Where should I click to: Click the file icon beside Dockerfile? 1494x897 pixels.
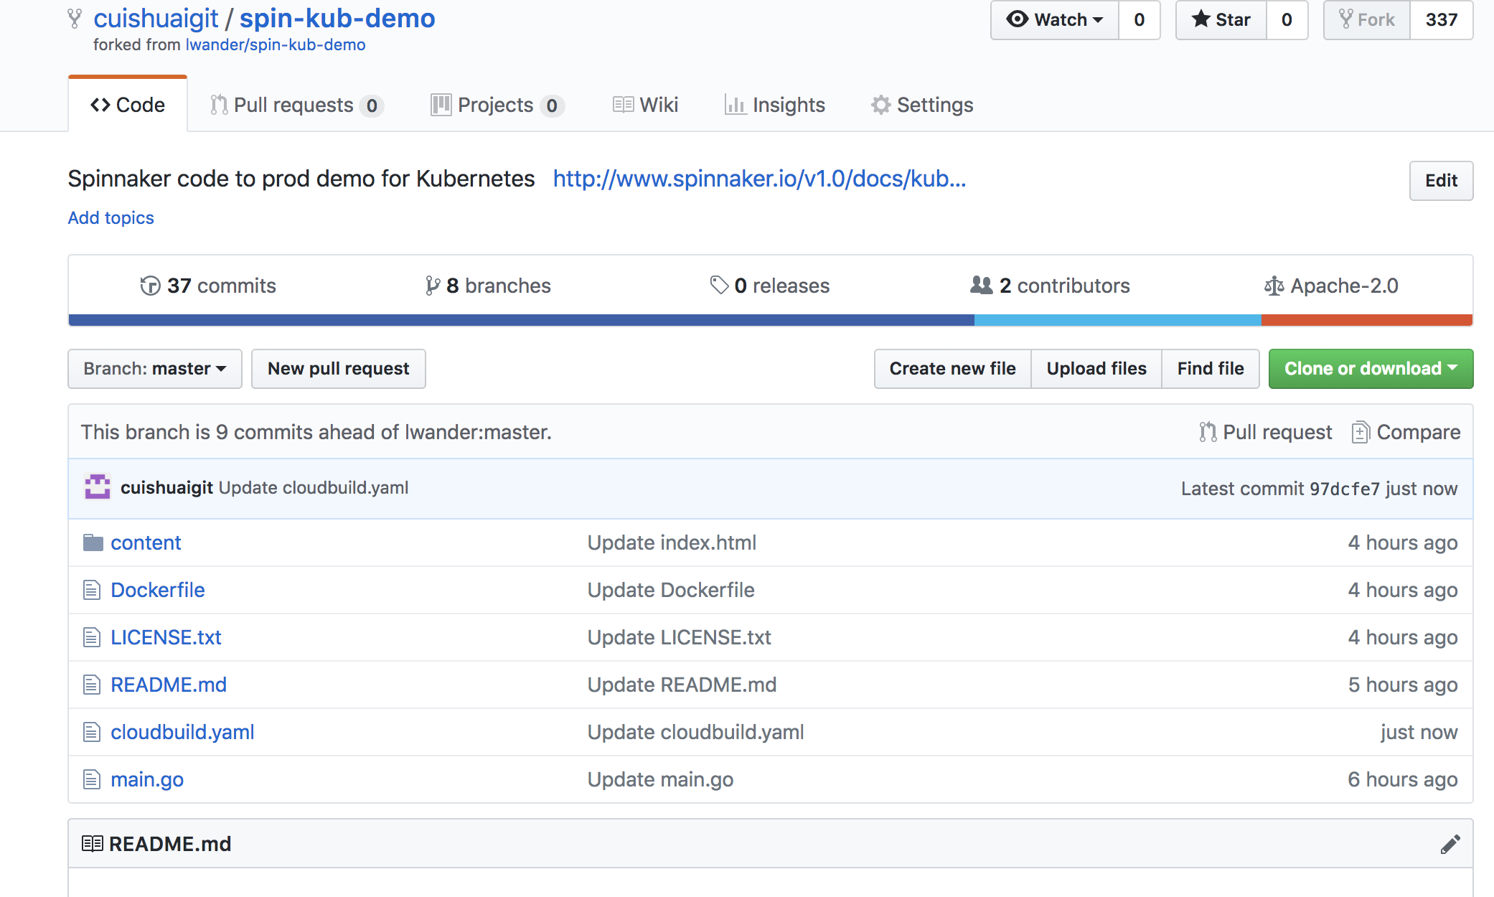coord(92,590)
